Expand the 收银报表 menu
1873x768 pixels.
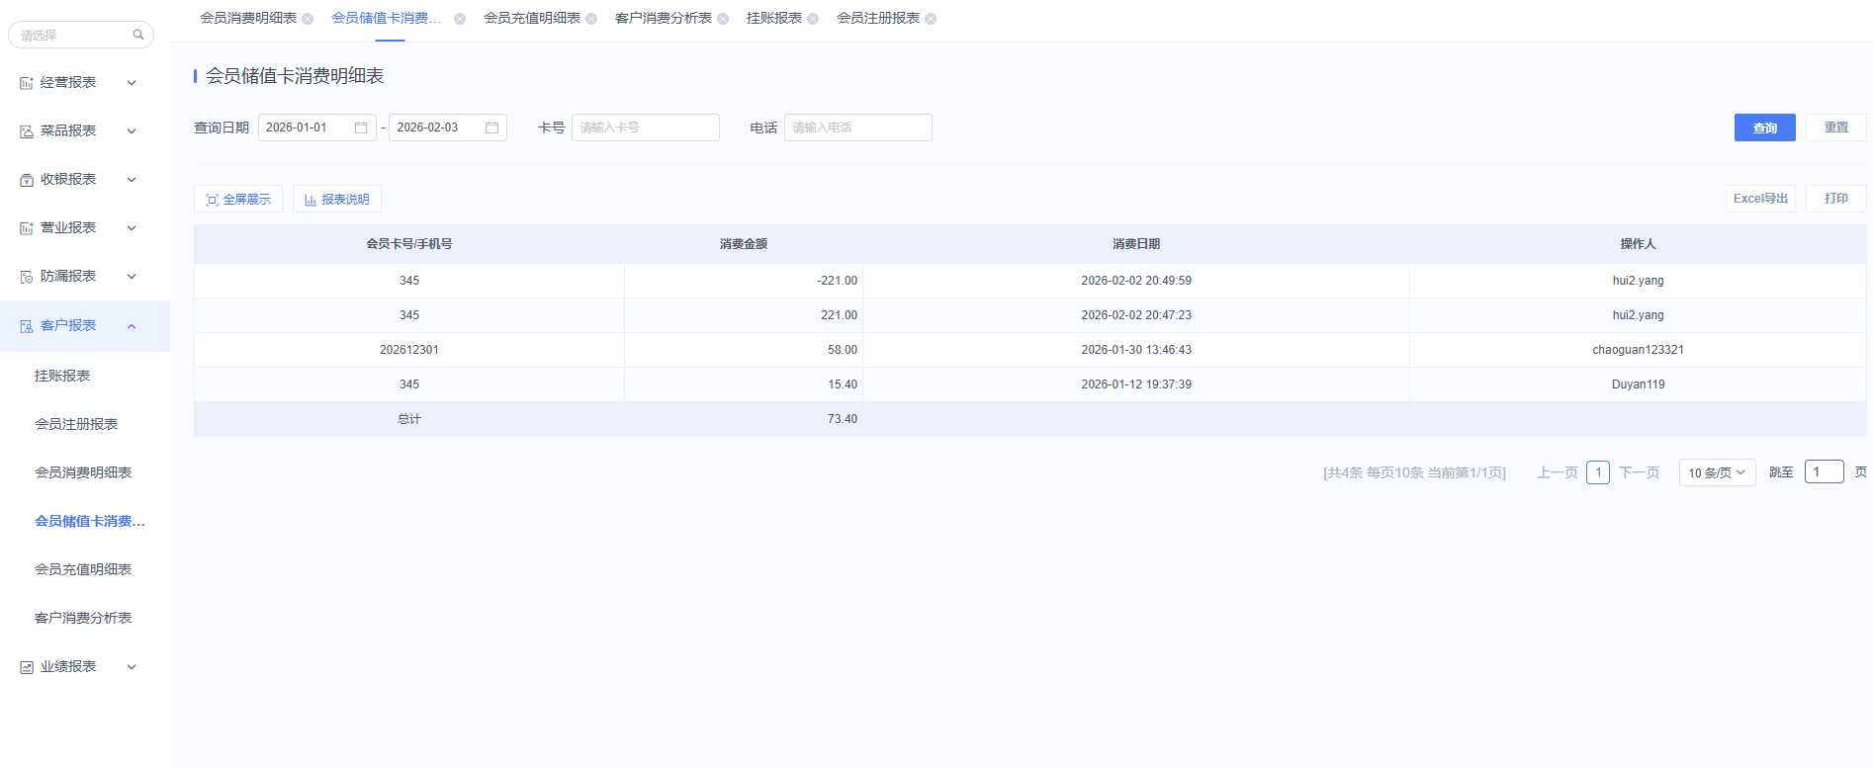click(x=132, y=180)
